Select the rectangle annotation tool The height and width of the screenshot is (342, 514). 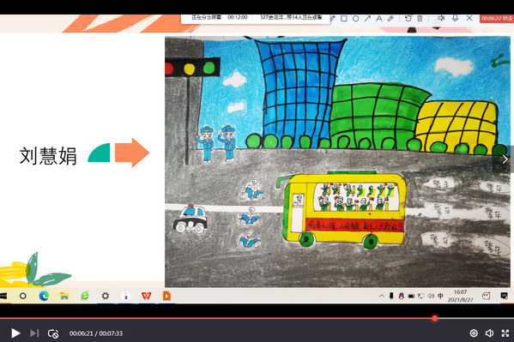(x=344, y=19)
